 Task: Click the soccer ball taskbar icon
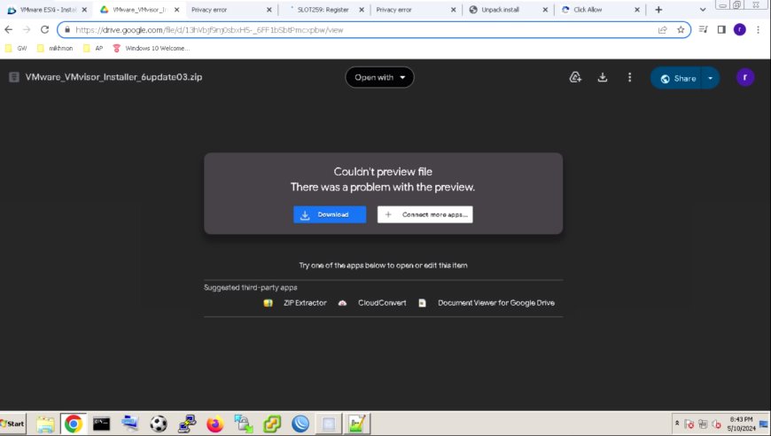pos(159,424)
